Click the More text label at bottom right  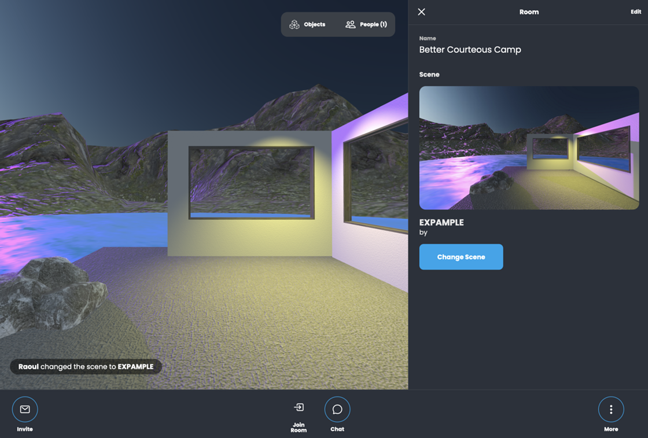[x=611, y=429]
